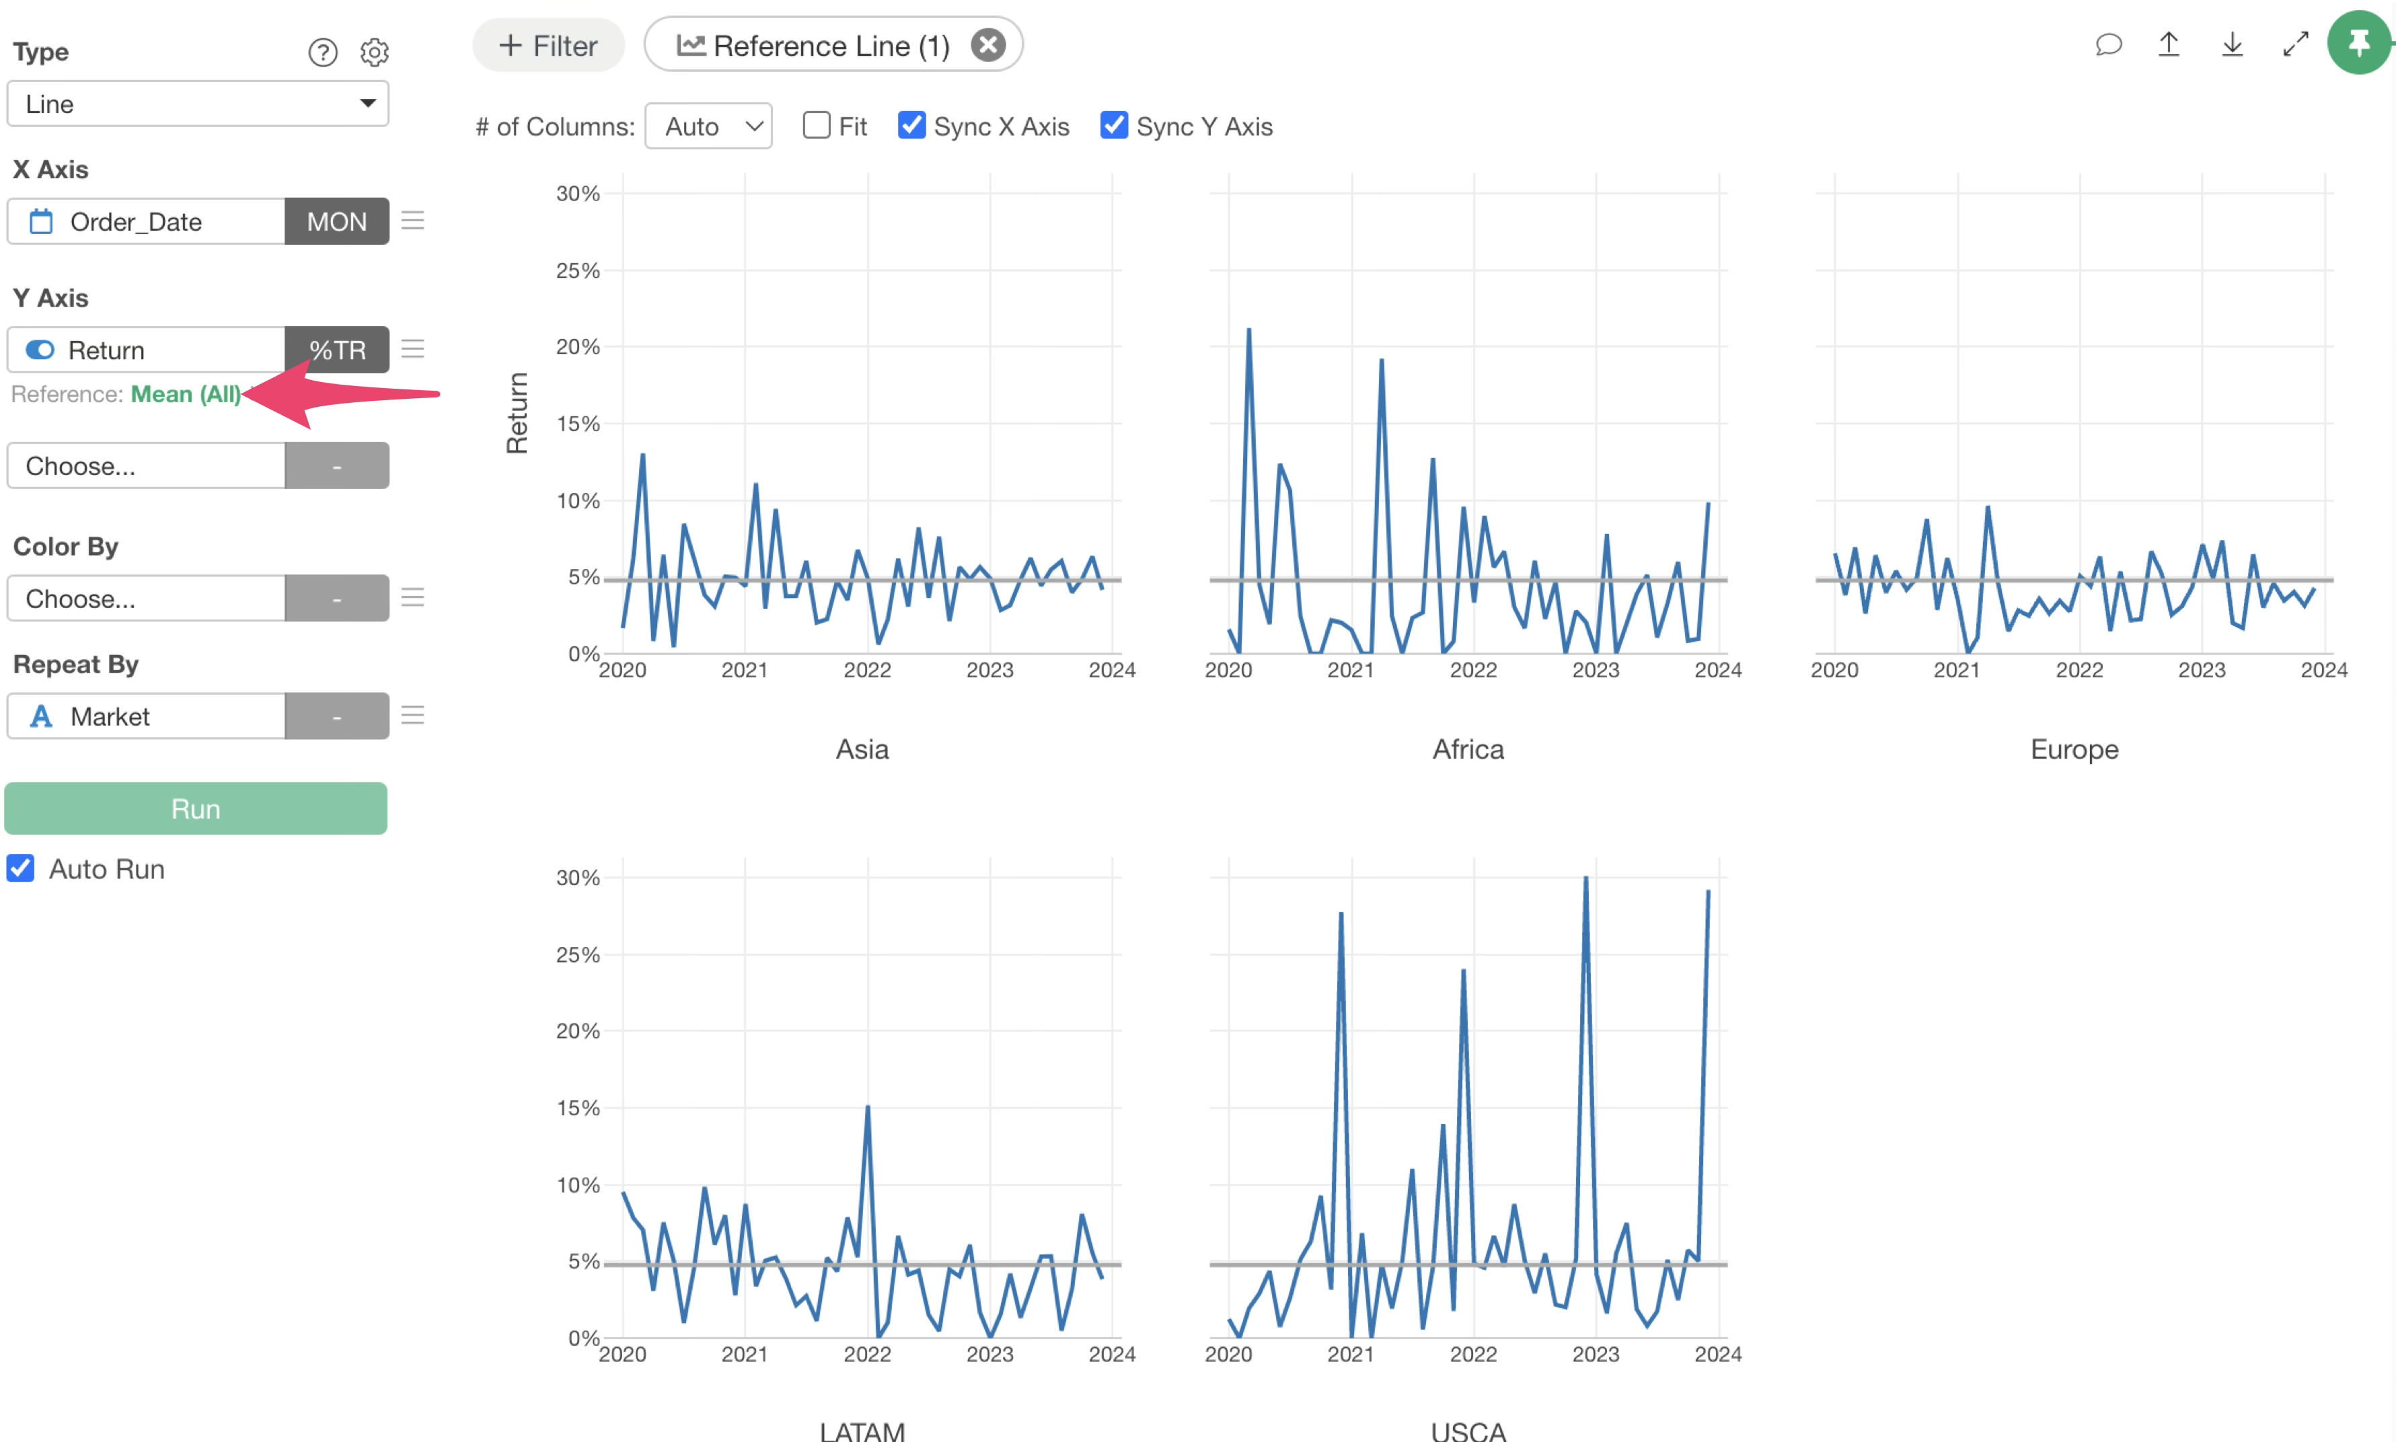Click the green pin button
Image resolution: width=2396 pixels, height=1442 pixels.
2358,43
